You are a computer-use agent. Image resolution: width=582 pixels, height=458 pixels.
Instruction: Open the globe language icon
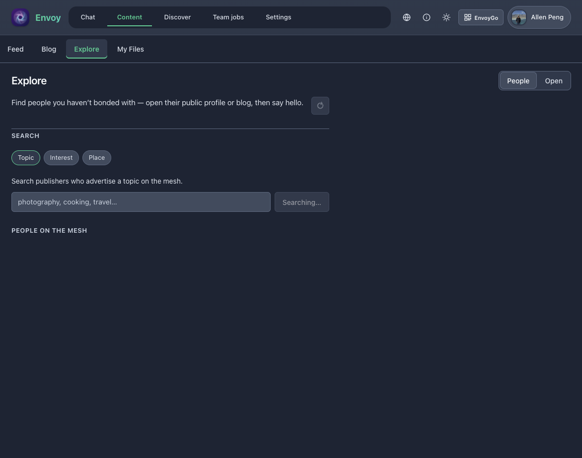407,17
